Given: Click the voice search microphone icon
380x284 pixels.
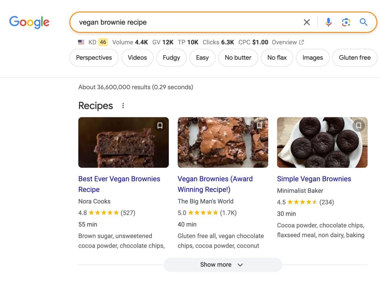Looking at the screenshot, I should tap(328, 22).
